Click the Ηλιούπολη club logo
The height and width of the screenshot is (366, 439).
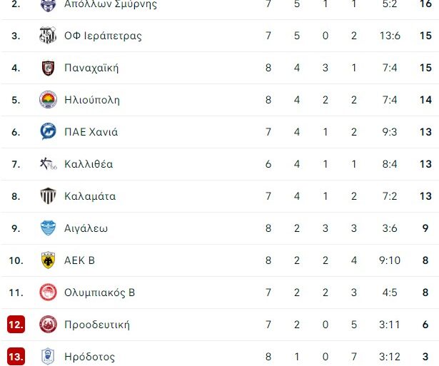point(48,100)
